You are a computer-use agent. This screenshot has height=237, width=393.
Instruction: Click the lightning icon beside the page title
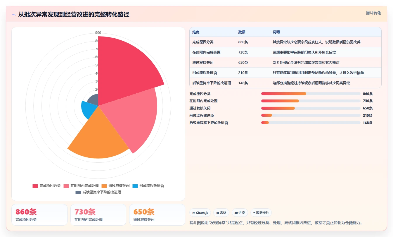tap(14, 15)
